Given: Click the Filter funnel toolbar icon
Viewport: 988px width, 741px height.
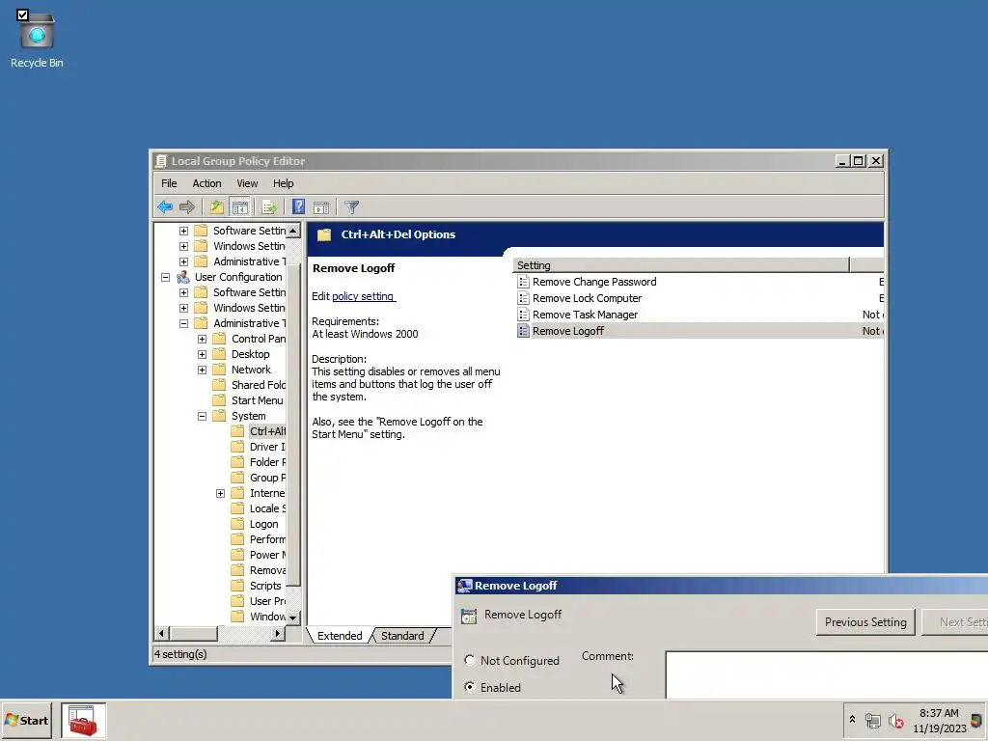Looking at the screenshot, I should 351,206.
